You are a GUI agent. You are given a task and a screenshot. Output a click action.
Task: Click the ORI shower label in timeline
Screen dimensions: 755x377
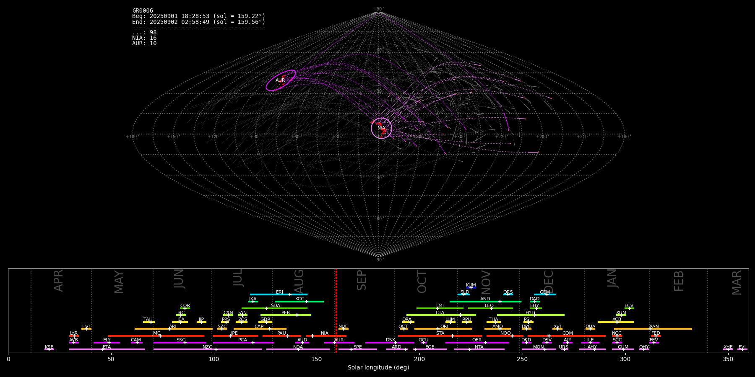point(444,327)
